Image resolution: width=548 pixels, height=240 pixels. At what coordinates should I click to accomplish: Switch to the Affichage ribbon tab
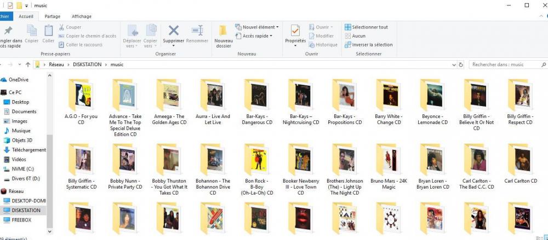click(x=82, y=16)
